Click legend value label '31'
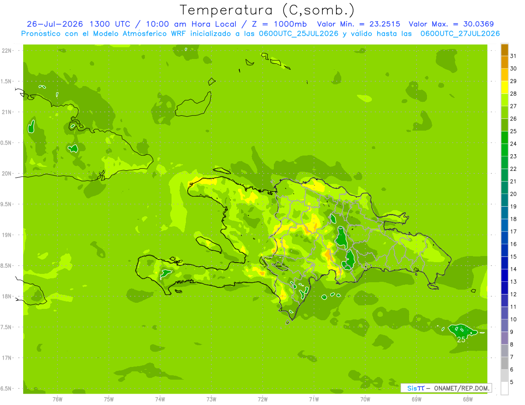 513,56
